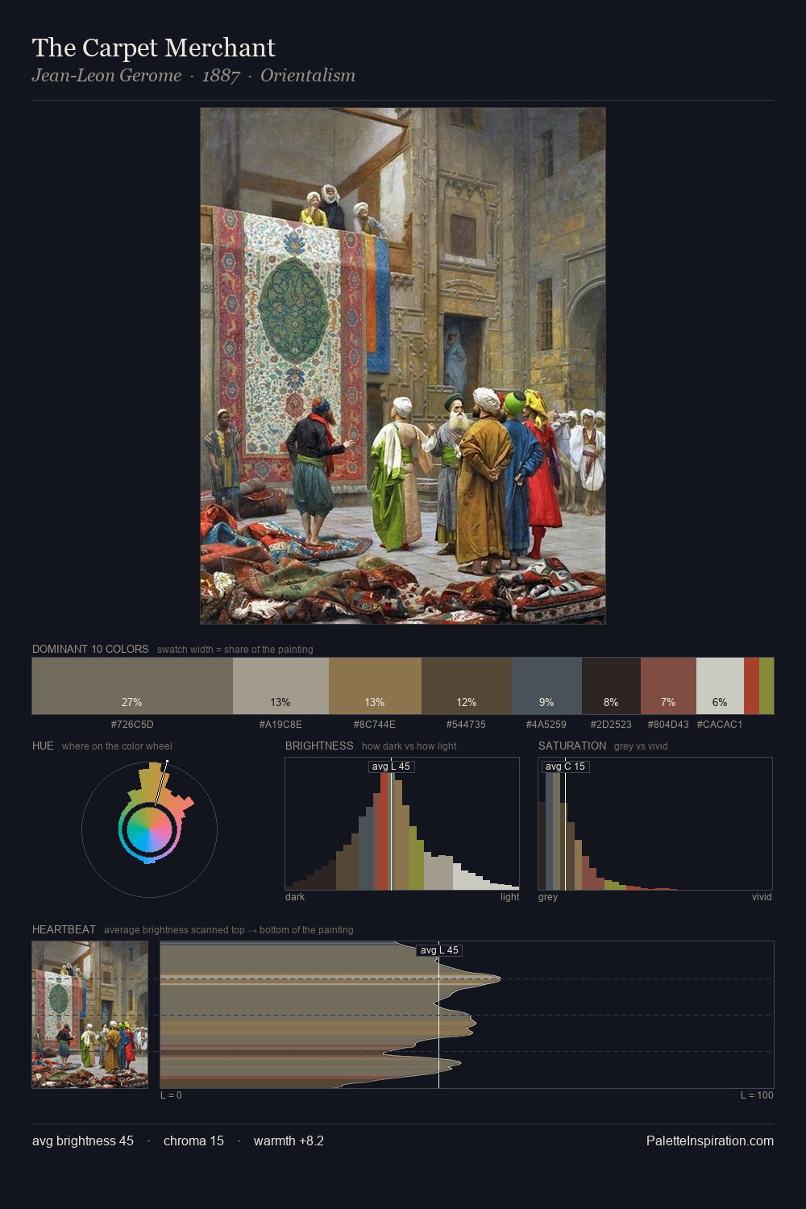Click the 'dark' axis label under brightness
The width and height of the screenshot is (806, 1209).
click(295, 897)
